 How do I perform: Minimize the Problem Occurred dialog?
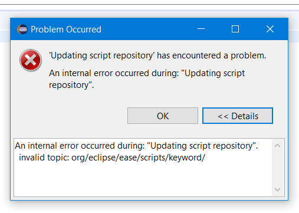coord(201,29)
